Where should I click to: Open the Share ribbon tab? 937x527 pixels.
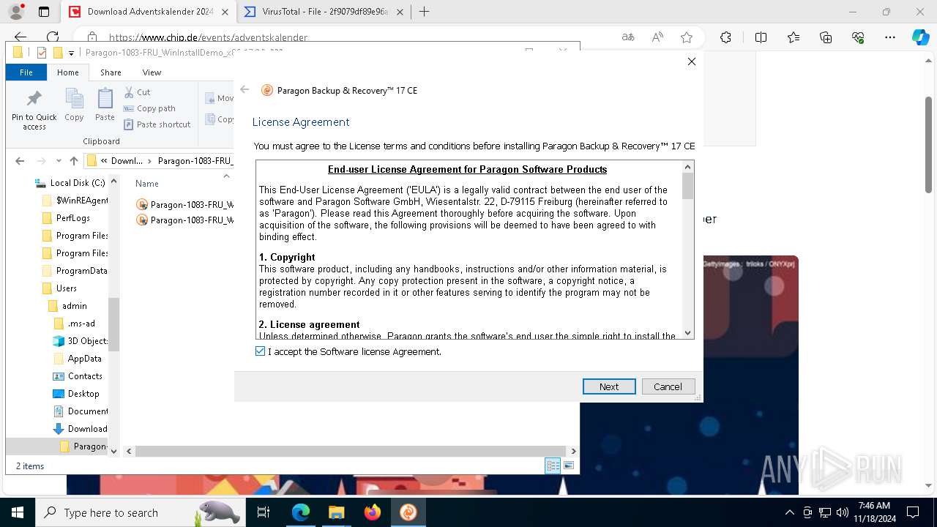tap(111, 72)
